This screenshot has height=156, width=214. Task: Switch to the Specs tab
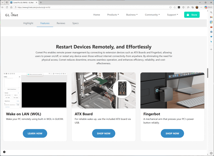coord(75,23)
